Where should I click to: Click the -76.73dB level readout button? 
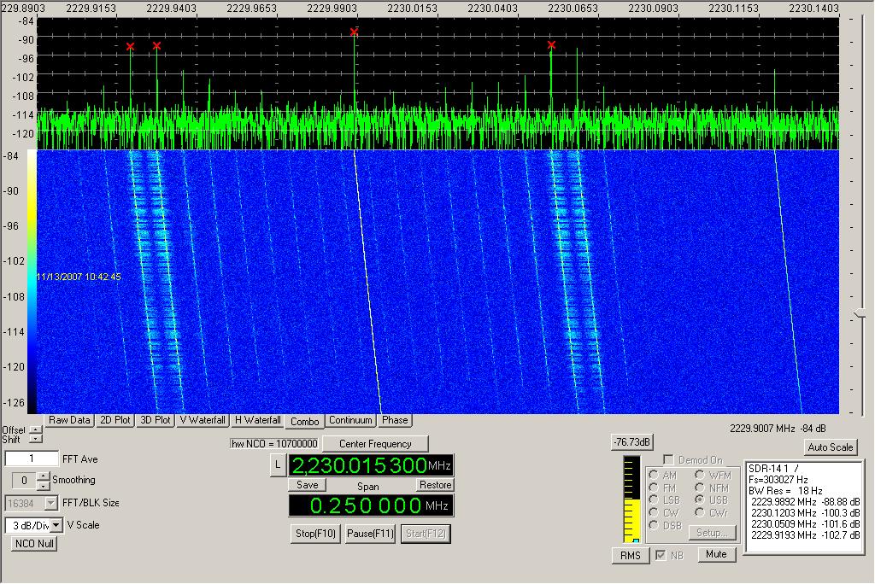click(x=631, y=441)
